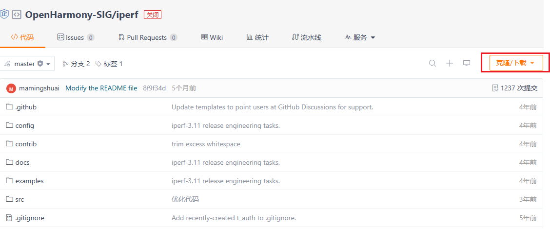This screenshot has width=550, height=244.
Task: Click the .github commit message about GitHub Discussions
Action: (x=272, y=107)
